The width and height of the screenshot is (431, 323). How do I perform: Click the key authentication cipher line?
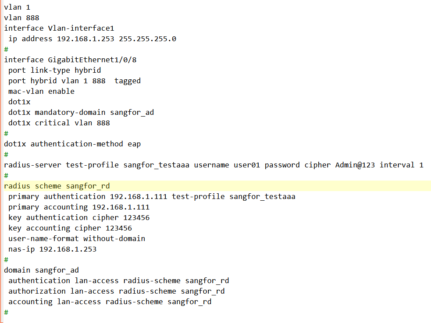[70, 217]
